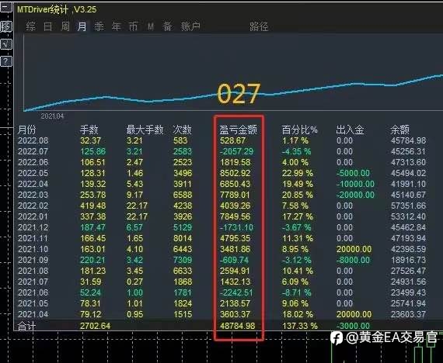Click trade count 583

pyautogui.click(x=180, y=140)
